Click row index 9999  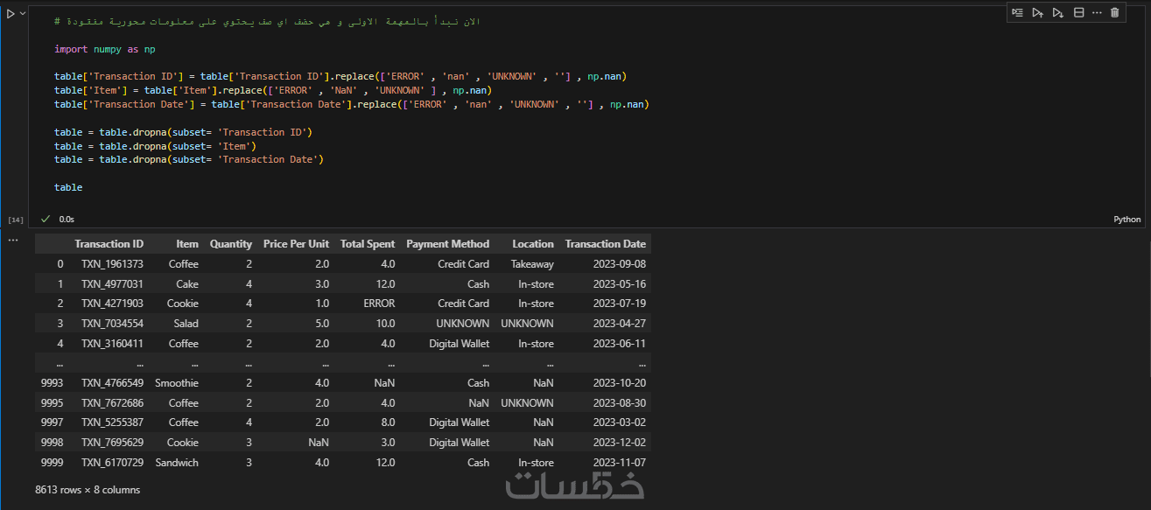click(x=52, y=463)
